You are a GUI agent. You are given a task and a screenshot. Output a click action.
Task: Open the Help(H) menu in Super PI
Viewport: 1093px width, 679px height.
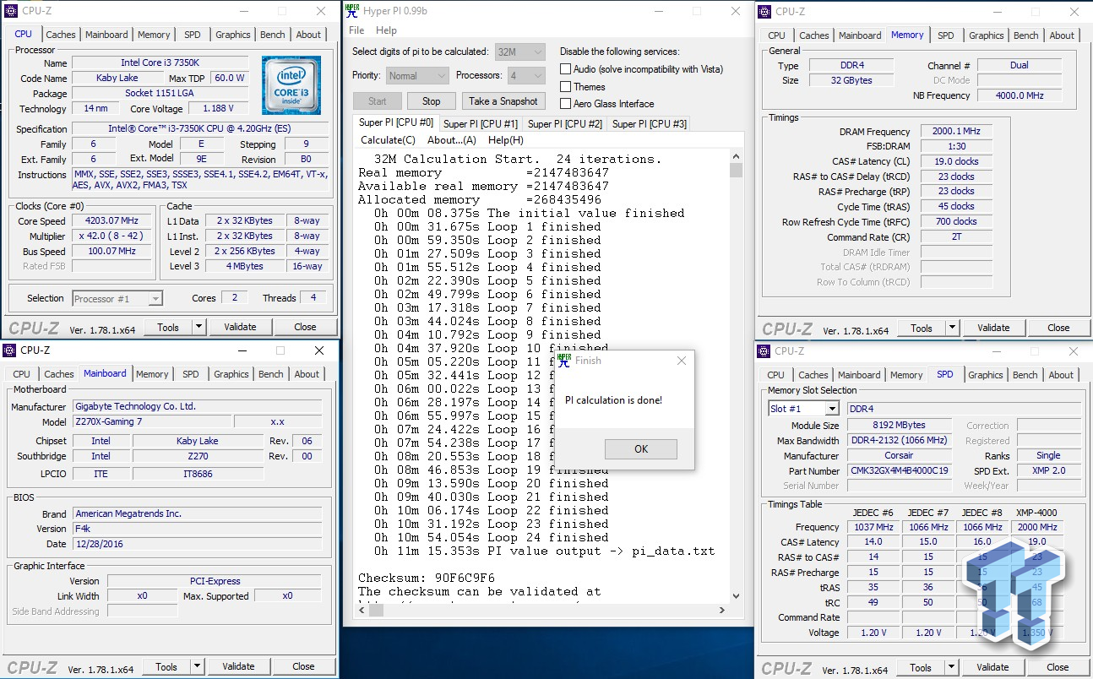point(505,140)
